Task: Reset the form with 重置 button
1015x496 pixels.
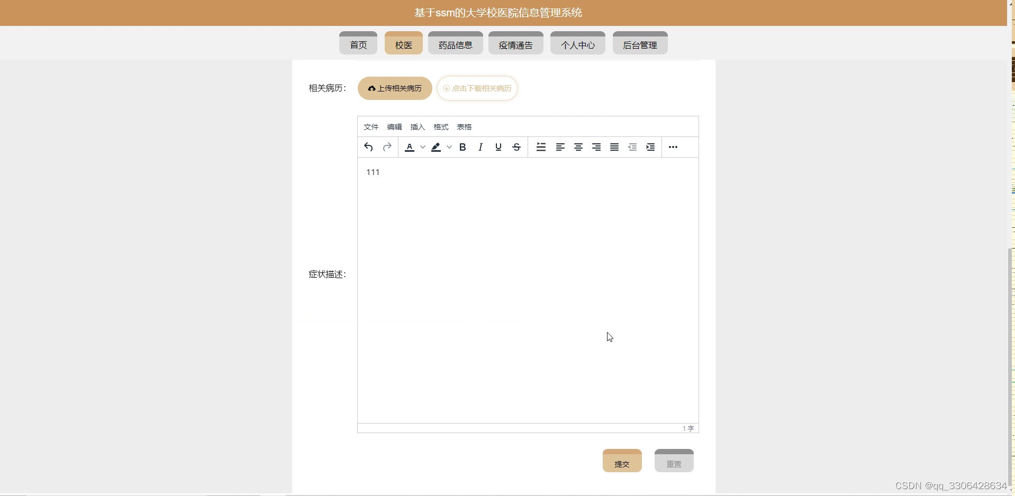Action: coord(674,461)
